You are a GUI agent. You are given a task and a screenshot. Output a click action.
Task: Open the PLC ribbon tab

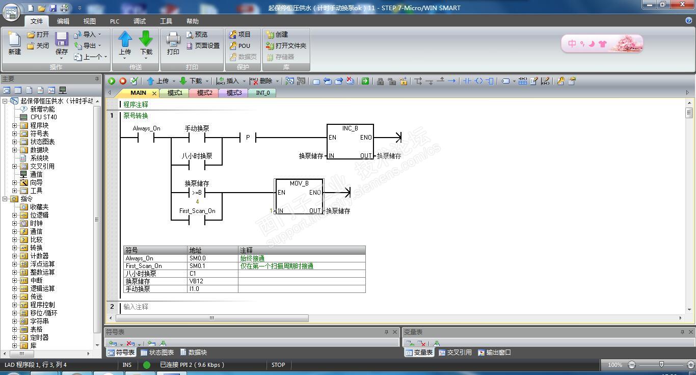(x=115, y=21)
